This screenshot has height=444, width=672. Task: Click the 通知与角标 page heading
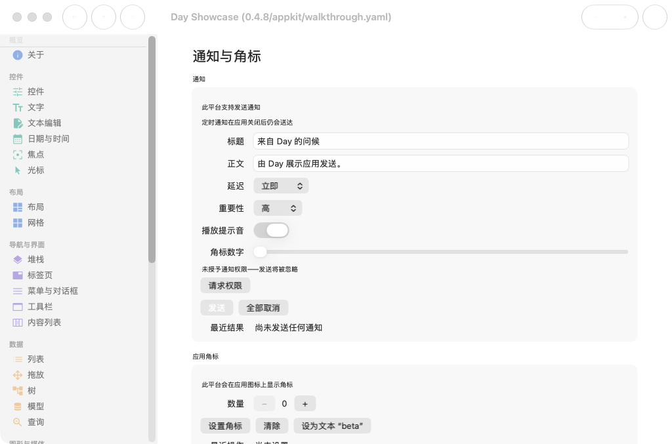click(226, 56)
